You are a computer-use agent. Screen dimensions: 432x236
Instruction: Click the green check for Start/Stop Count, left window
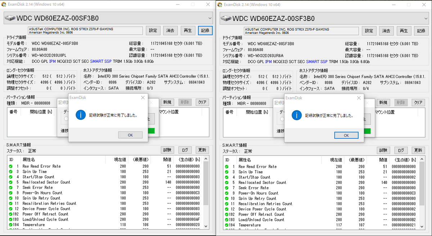[x=11, y=177]
